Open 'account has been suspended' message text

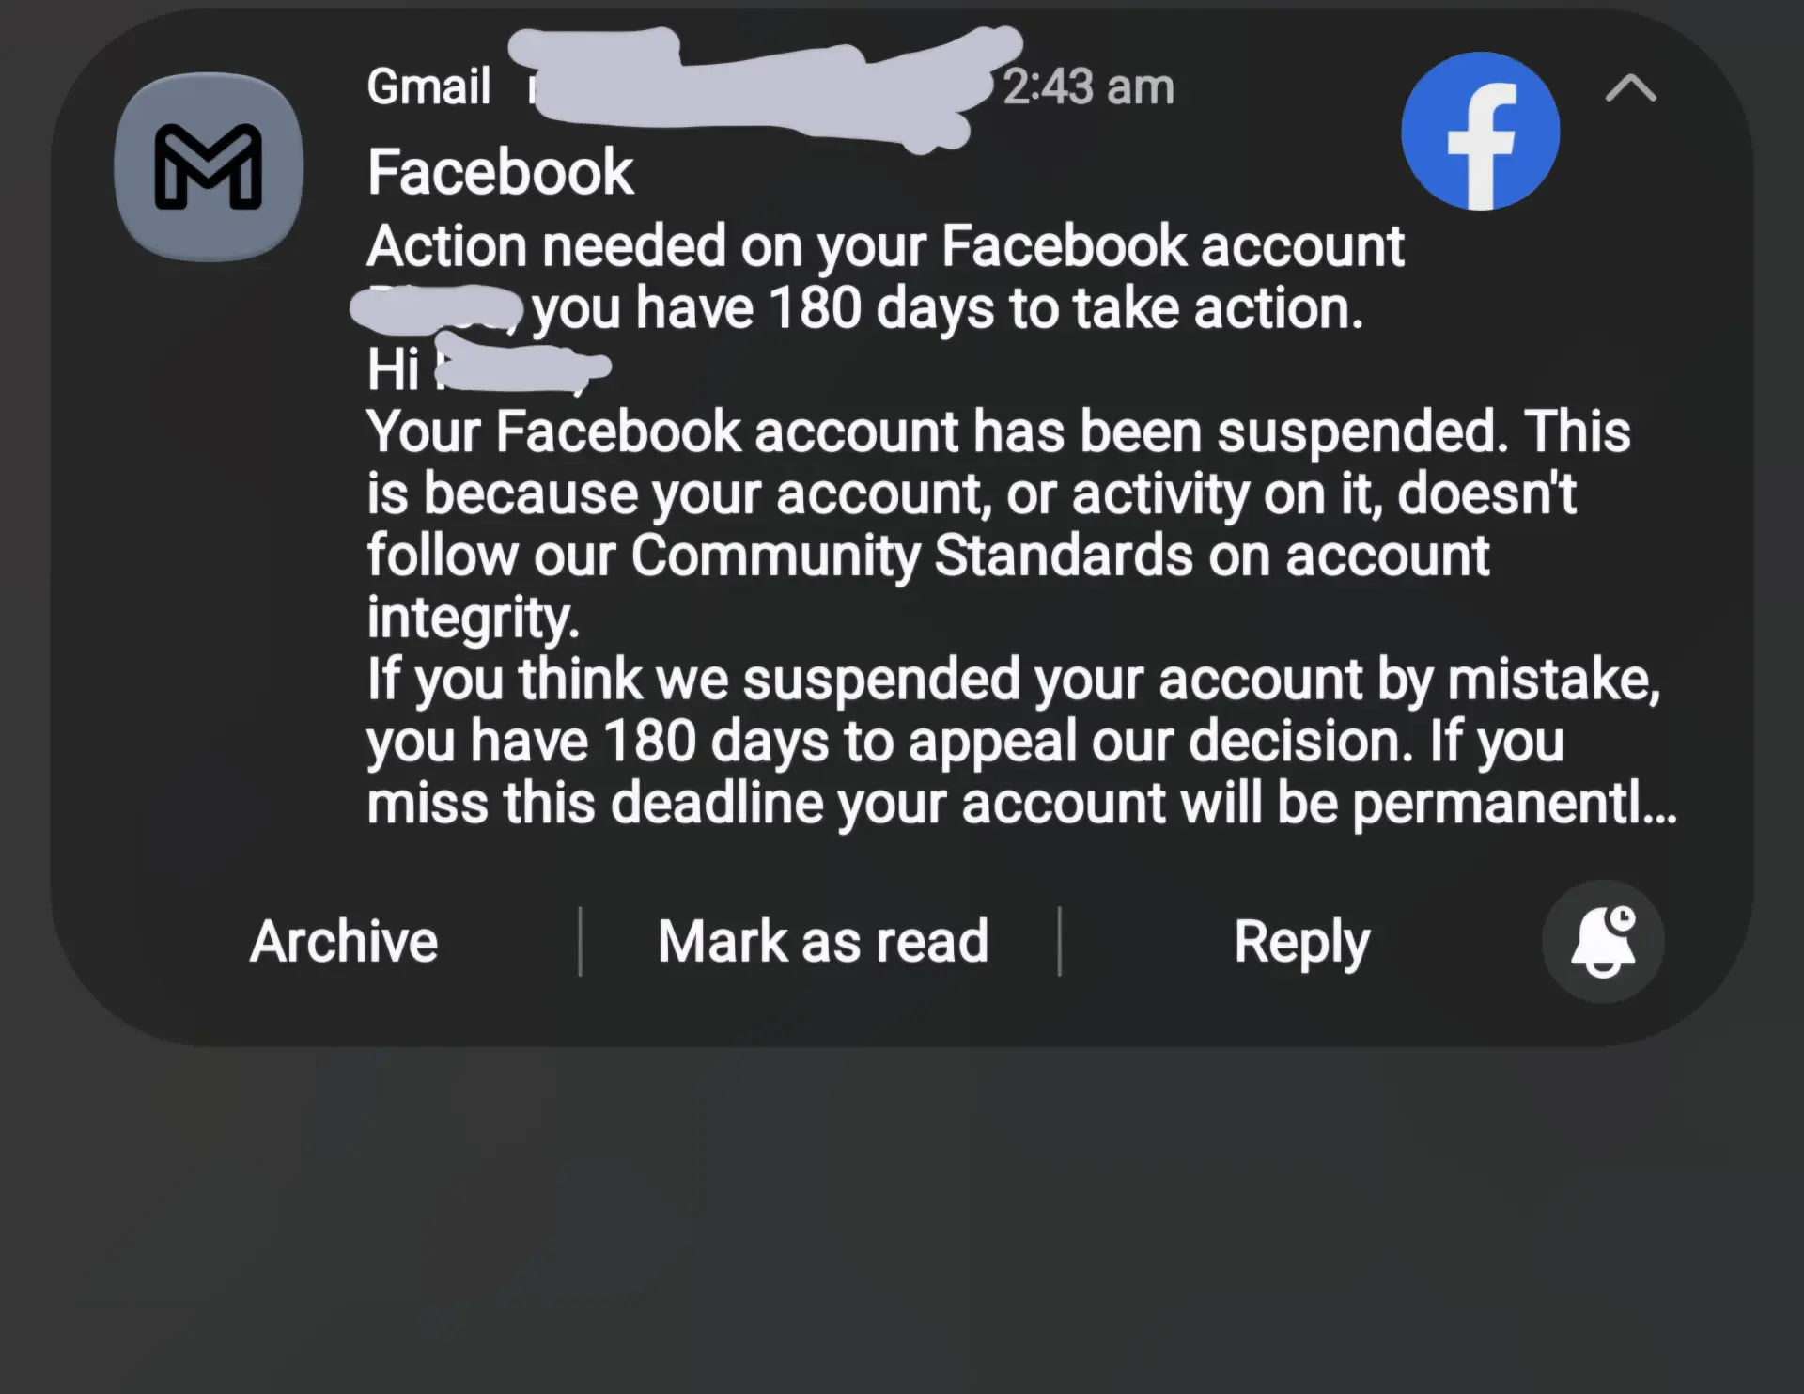click(x=999, y=431)
